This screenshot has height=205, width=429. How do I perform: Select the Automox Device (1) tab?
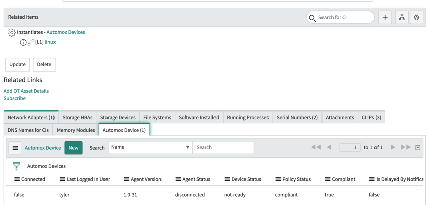[x=124, y=130]
